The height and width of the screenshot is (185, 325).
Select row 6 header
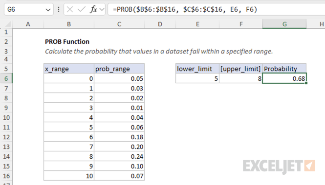click(6, 78)
